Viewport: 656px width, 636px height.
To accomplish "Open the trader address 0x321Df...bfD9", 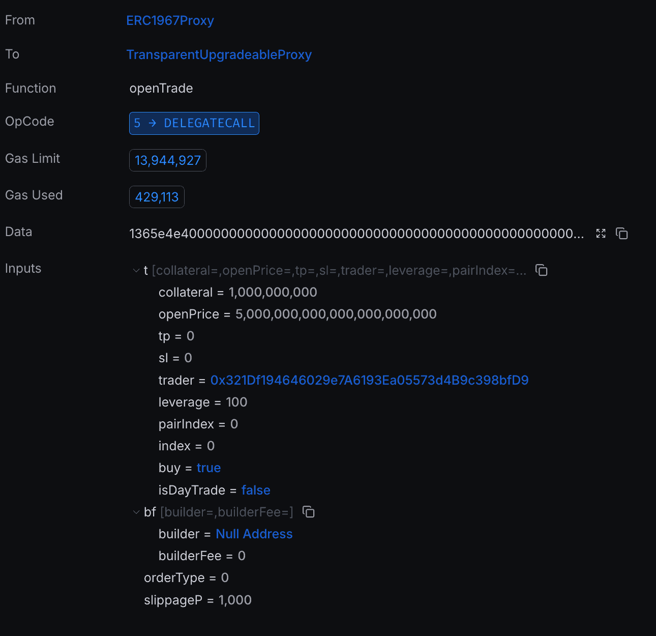I will tap(370, 380).
